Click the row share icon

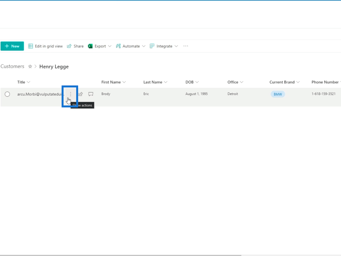[x=81, y=94]
